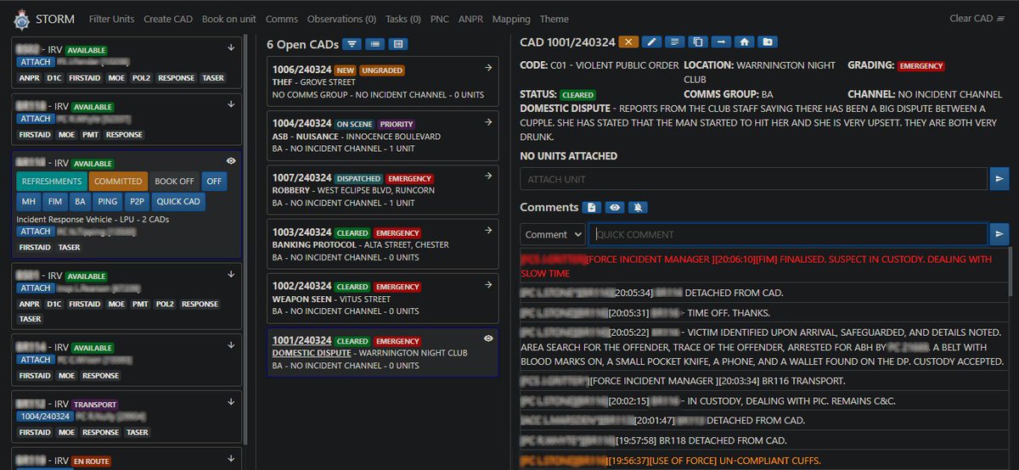Click the copy icon in the CAD 1001/240324 header

pos(698,42)
